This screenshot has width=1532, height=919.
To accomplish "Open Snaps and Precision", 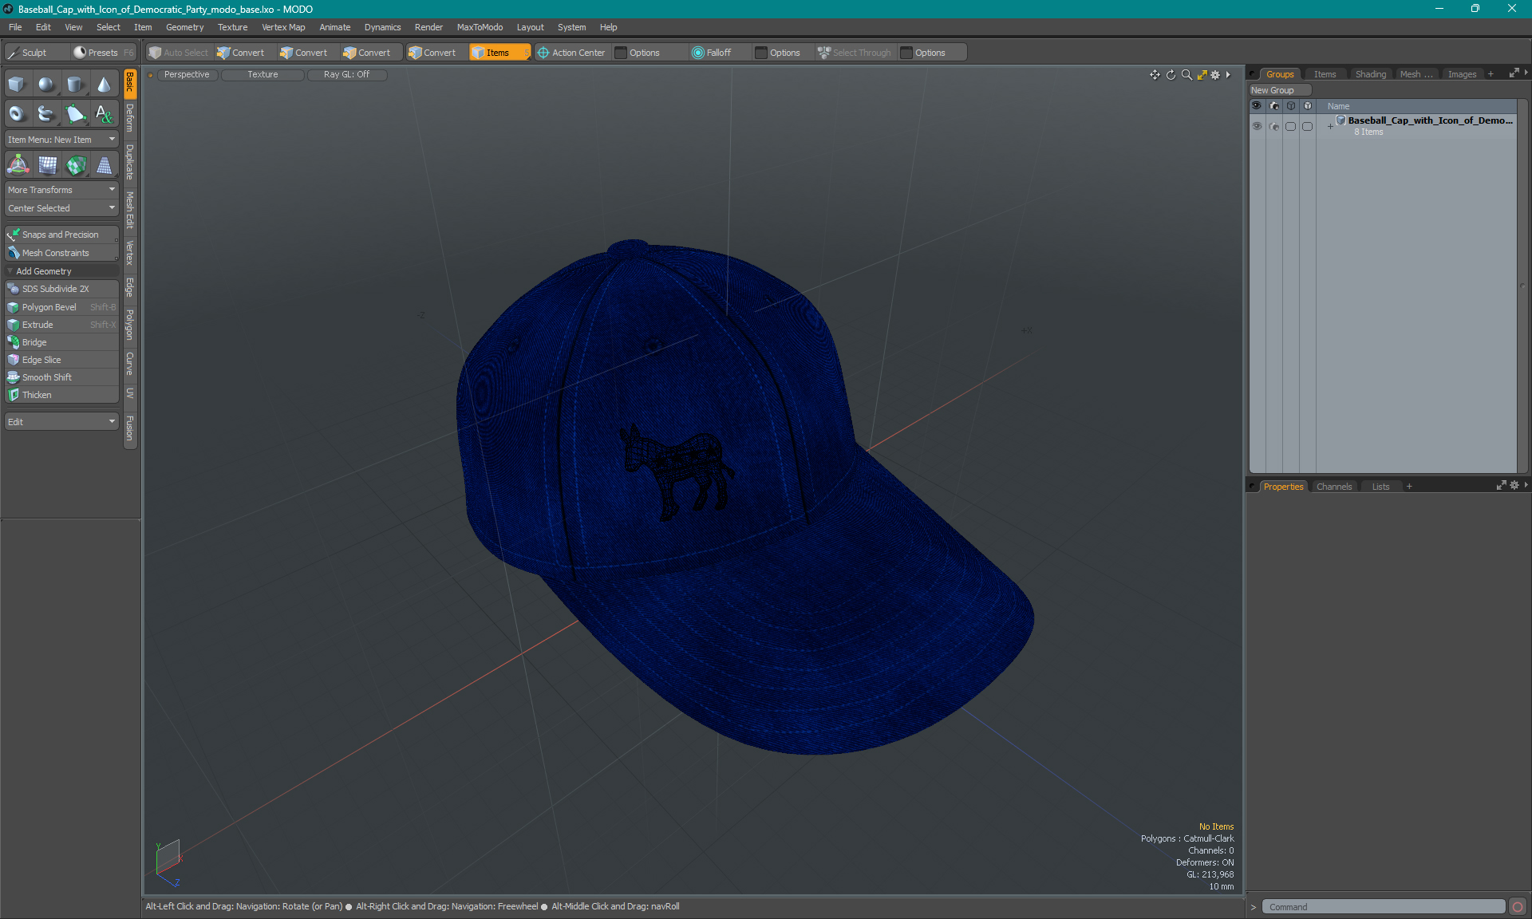I will (61, 235).
